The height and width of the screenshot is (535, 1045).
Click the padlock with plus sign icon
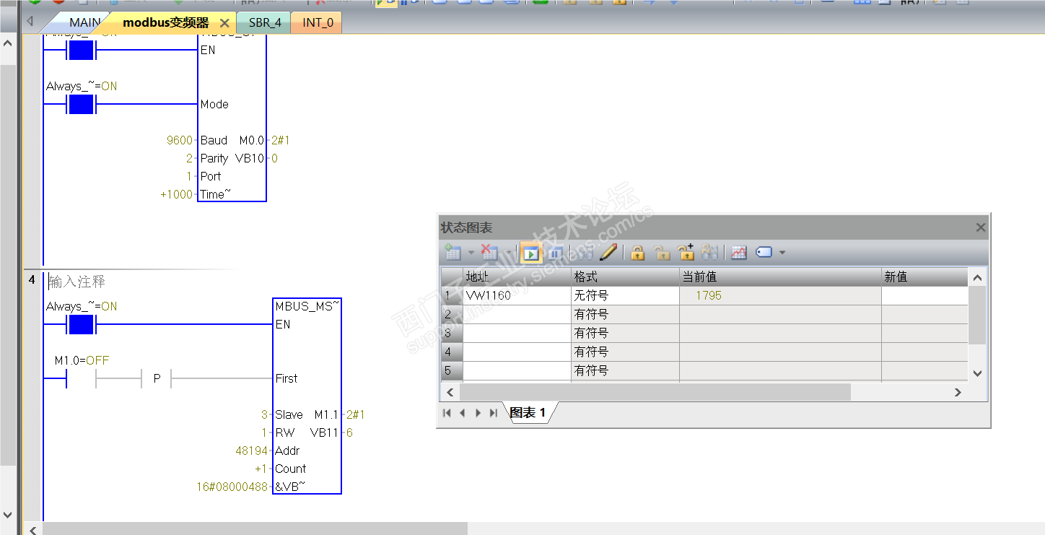[x=686, y=253]
